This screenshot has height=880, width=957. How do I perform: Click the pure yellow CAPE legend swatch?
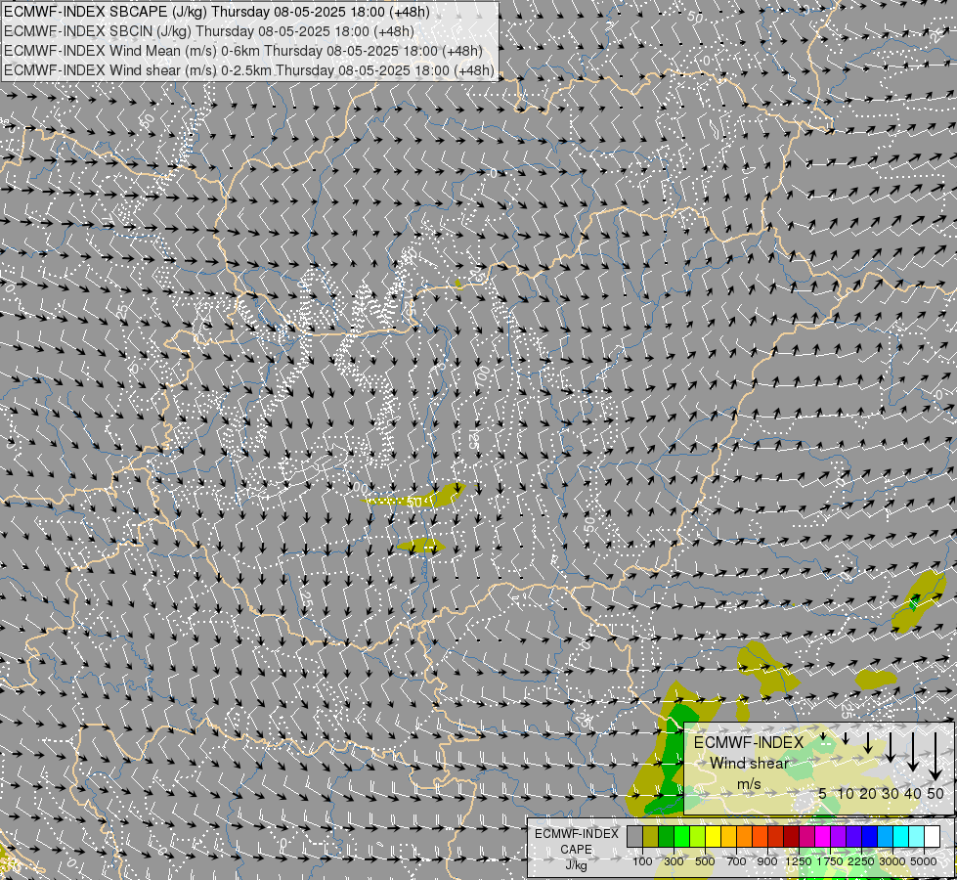713,837
